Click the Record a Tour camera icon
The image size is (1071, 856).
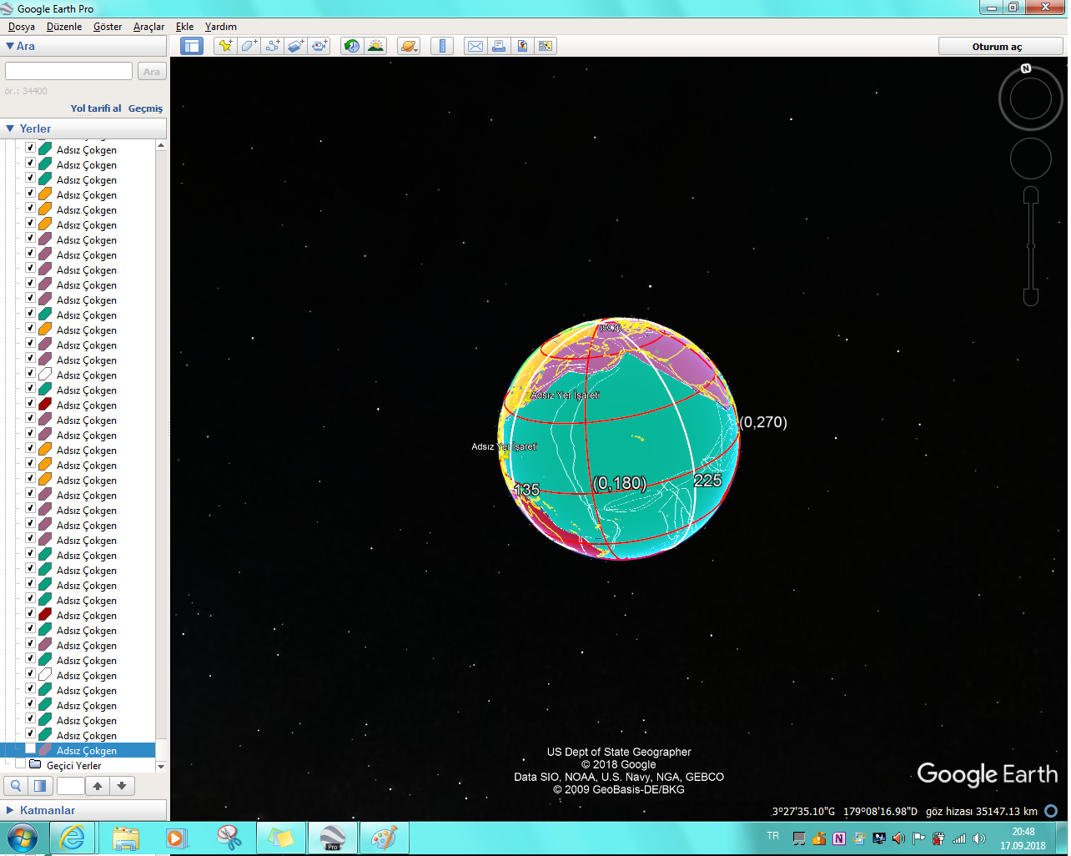pyautogui.click(x=319, y=46)
